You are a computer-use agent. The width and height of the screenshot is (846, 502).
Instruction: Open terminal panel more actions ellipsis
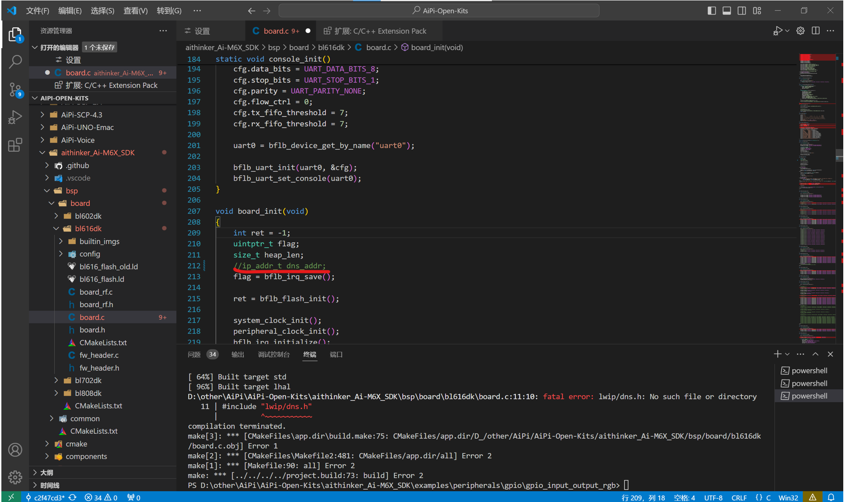800,354
